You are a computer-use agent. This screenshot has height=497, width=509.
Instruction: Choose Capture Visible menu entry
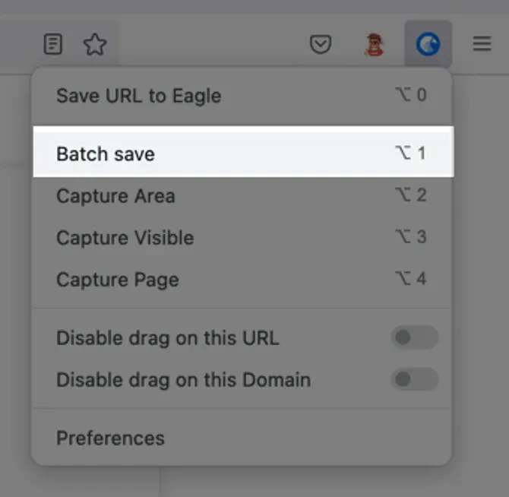coord(242,237)
